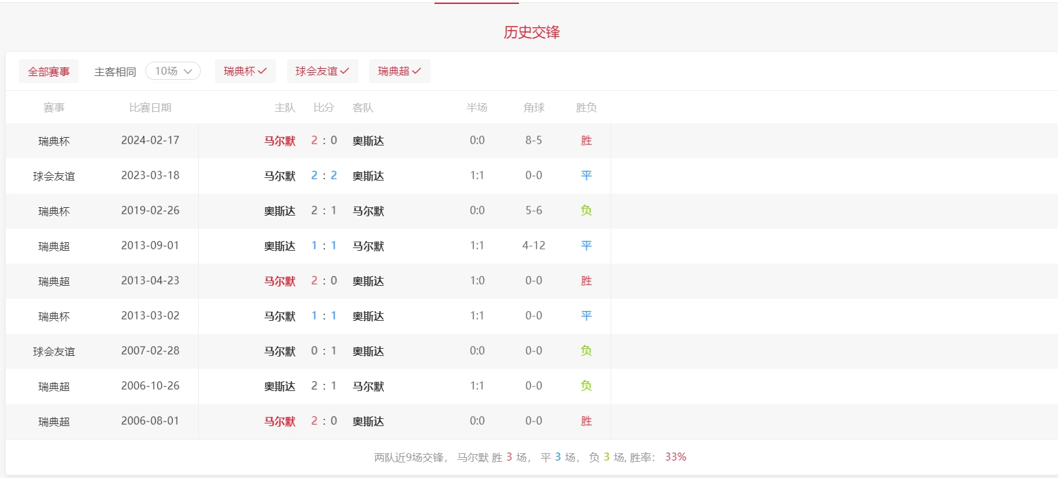Open away team 奥斯达 in 2023-03-18 match
The image size is (1058, 478).
[x=368, y=176]
